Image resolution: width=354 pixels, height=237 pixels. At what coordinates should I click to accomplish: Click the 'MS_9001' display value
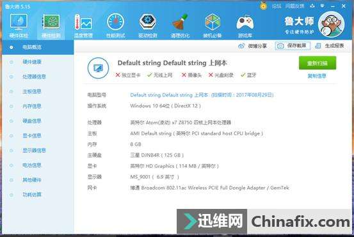[x=155, y=177]
